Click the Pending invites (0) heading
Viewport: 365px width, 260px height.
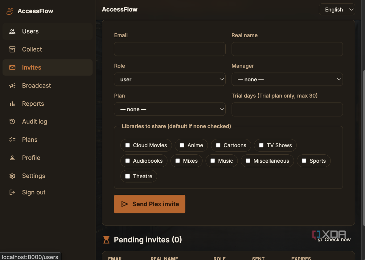(148, 240)
